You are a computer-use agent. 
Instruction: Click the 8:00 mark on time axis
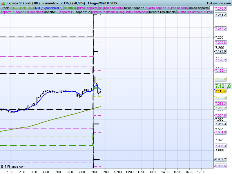[x=93, y=172]
